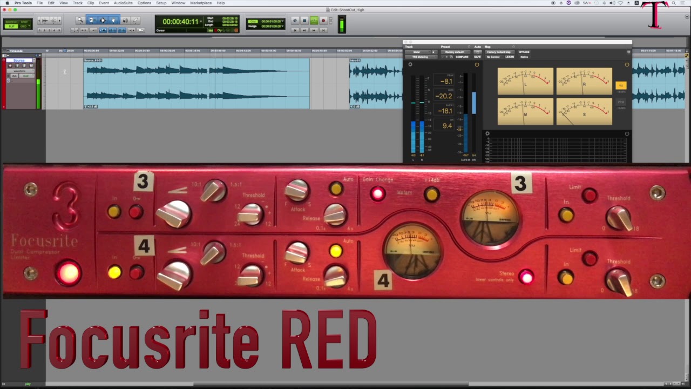Open the Grid value dropdown
691x389 pixels.
[282, 21]
